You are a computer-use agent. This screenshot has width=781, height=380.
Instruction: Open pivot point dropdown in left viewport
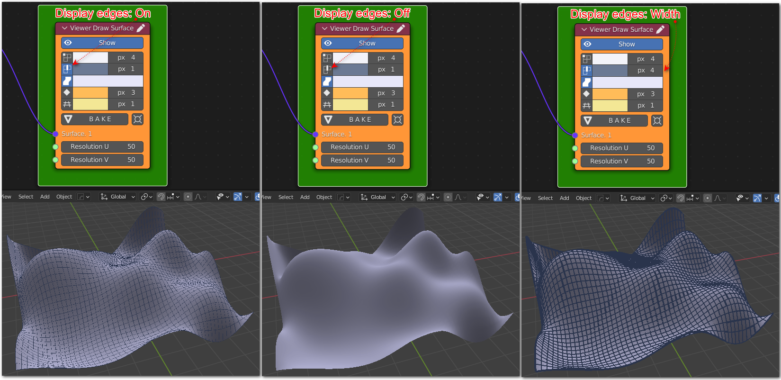147,197
